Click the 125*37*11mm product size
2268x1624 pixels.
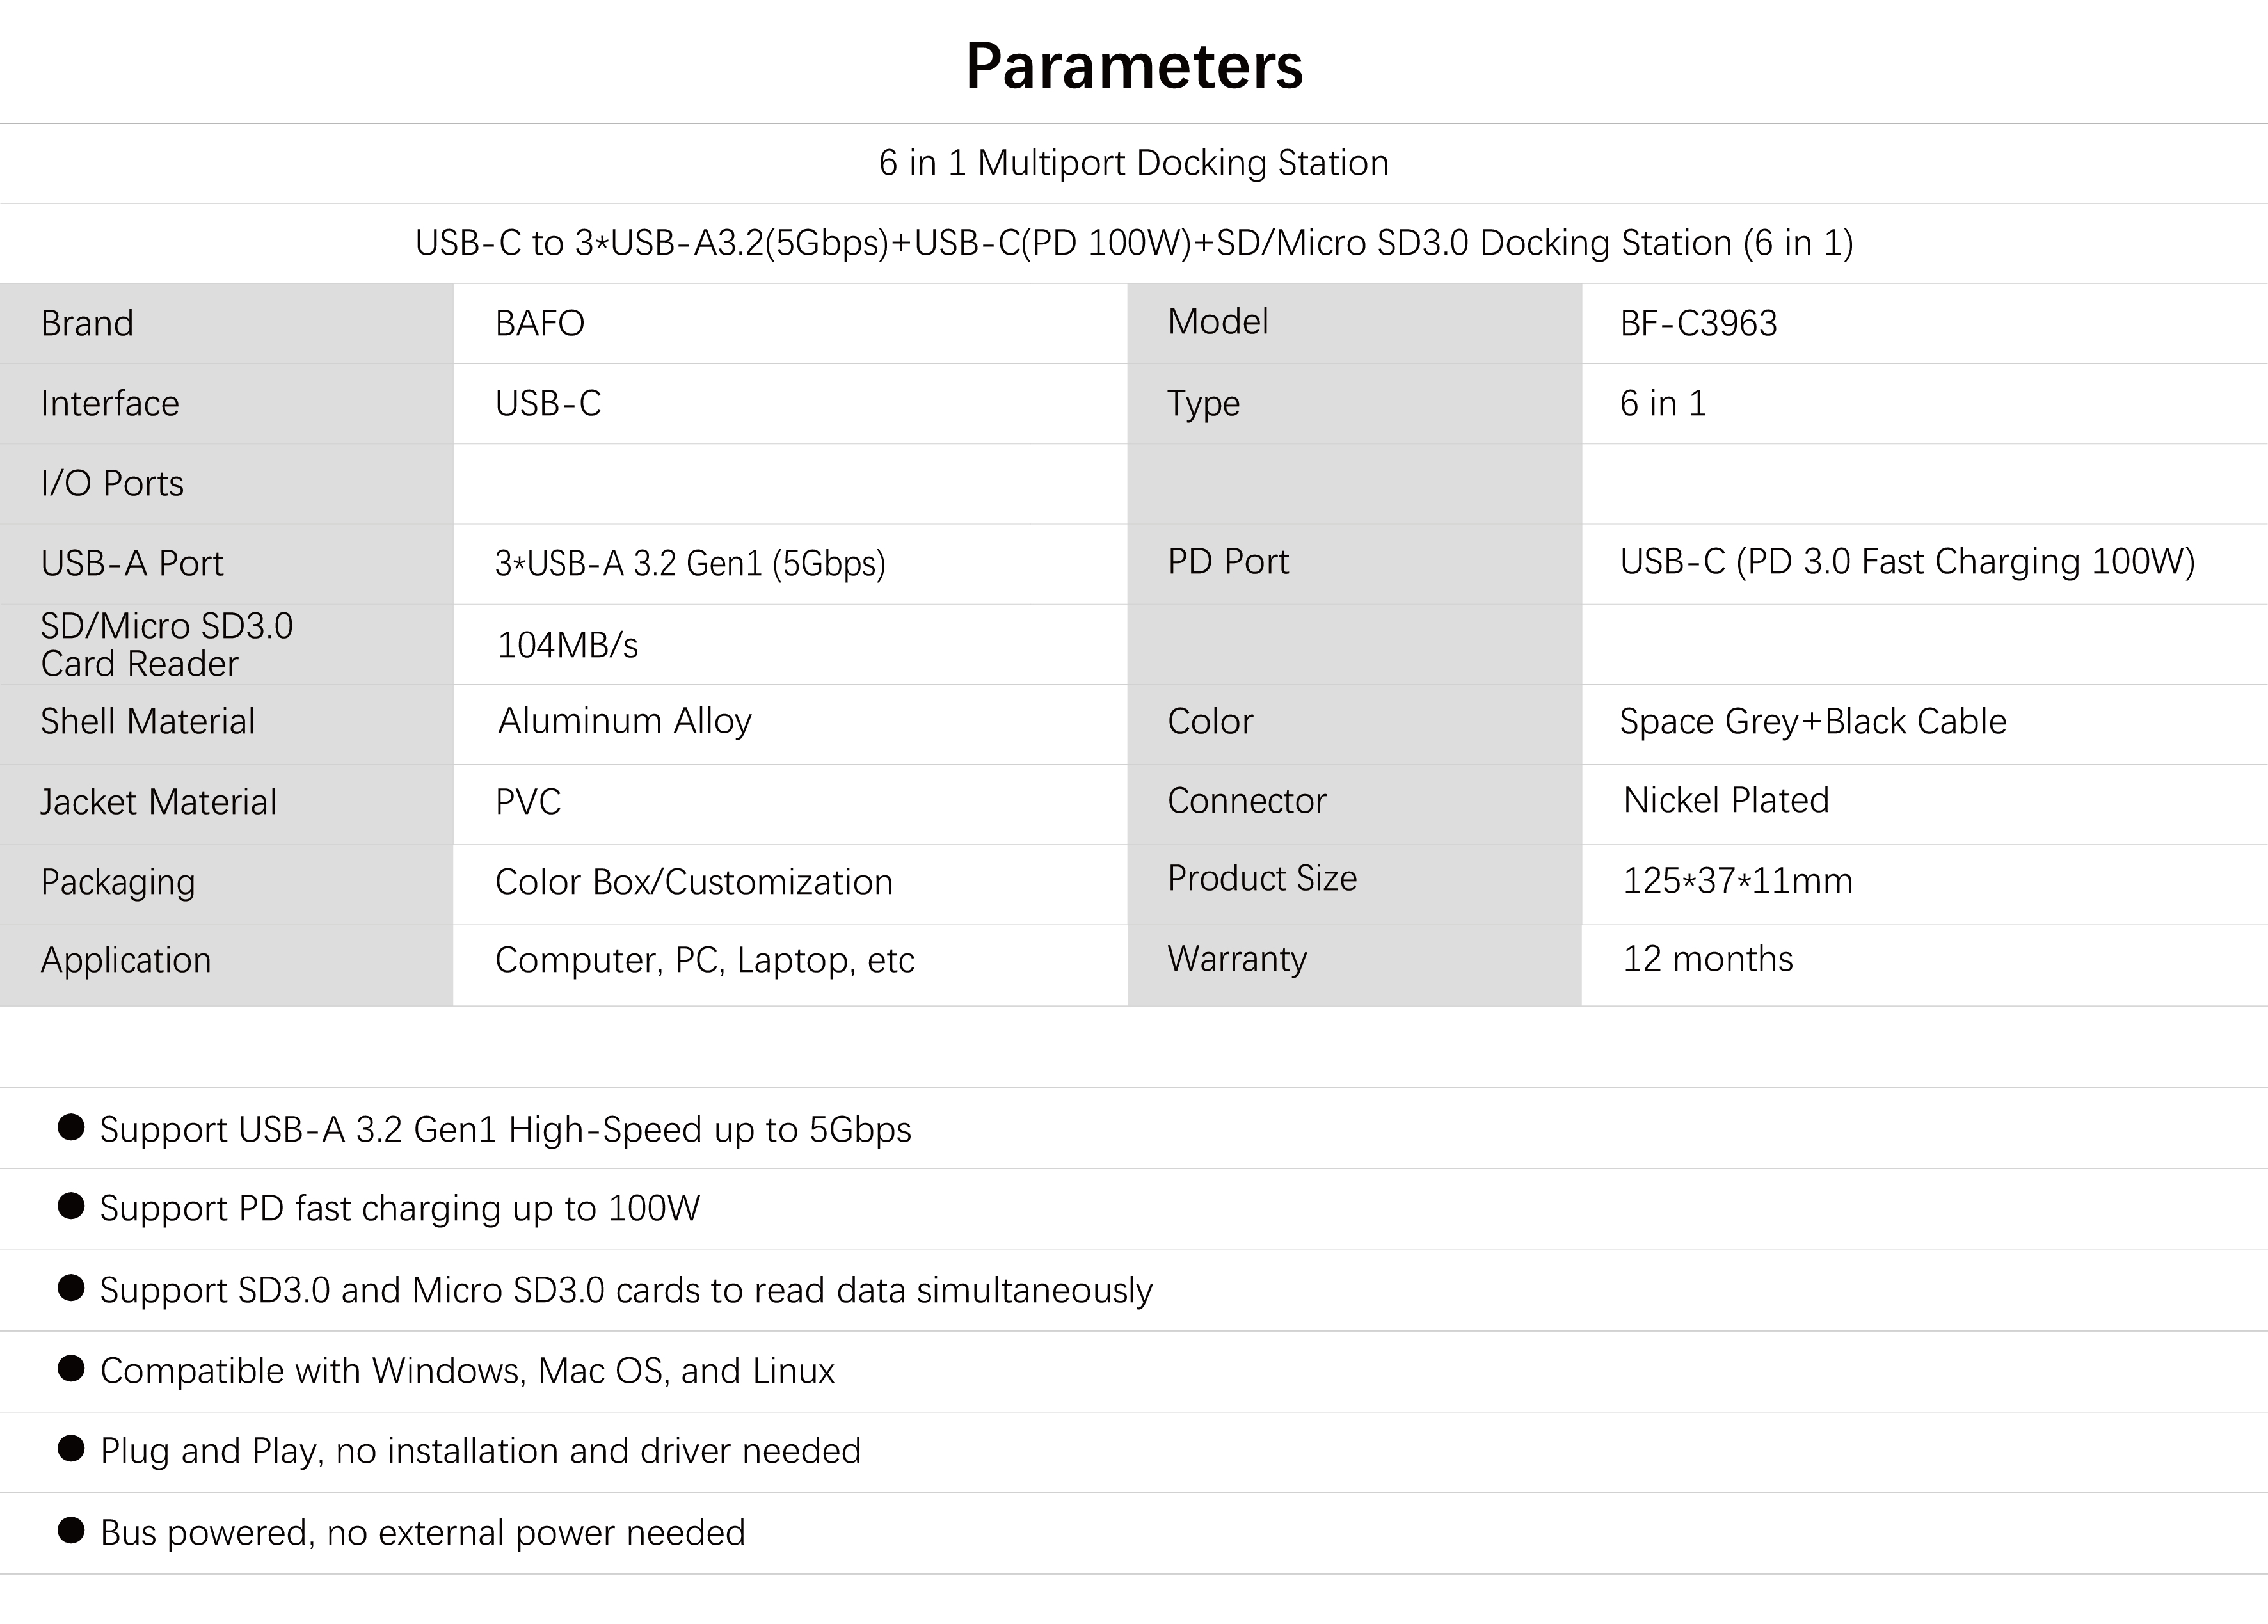click(x=1737, y=880)
